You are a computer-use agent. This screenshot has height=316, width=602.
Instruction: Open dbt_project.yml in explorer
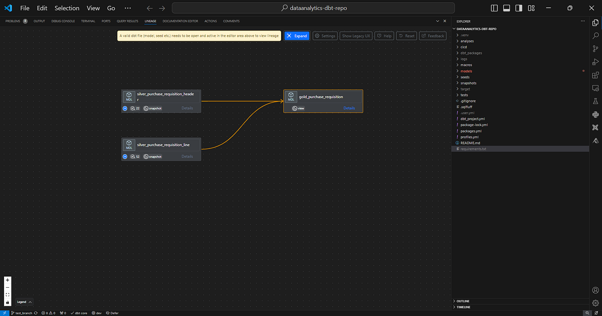click(473, 119)
